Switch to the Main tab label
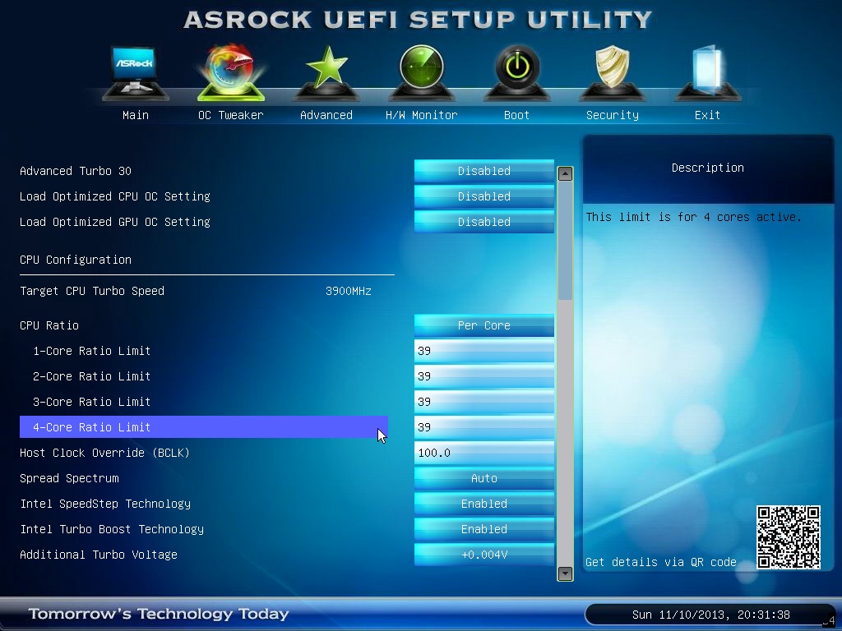 click(x=136, y=115)
